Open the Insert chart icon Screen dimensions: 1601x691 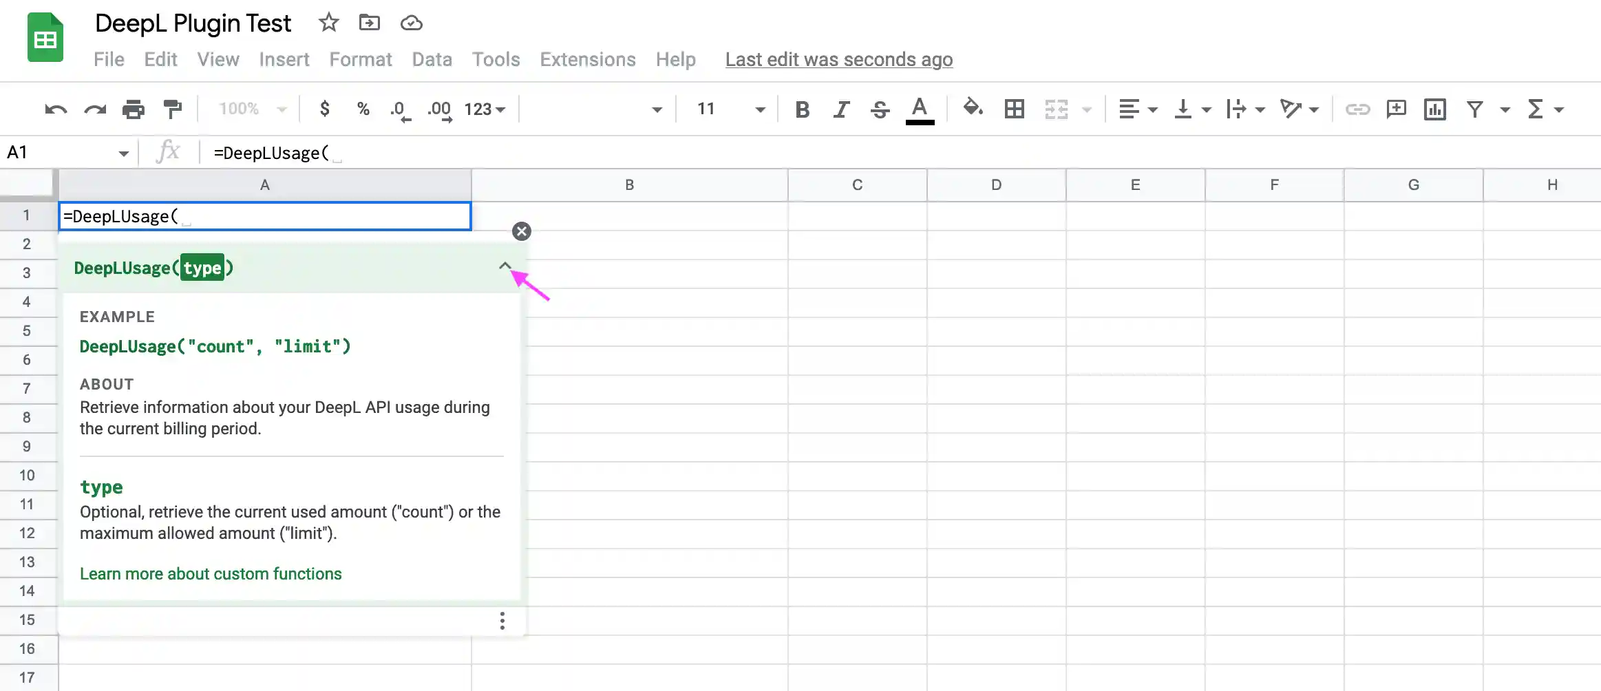pos(1434,109)
